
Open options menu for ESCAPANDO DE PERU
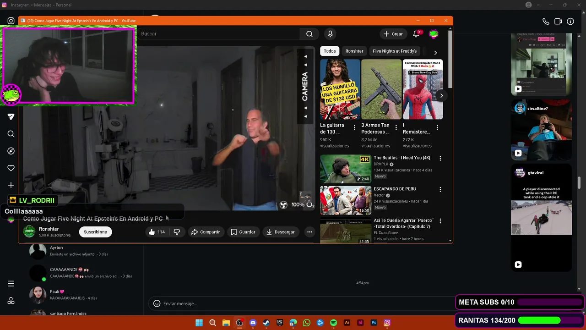[x=440, y=189]
